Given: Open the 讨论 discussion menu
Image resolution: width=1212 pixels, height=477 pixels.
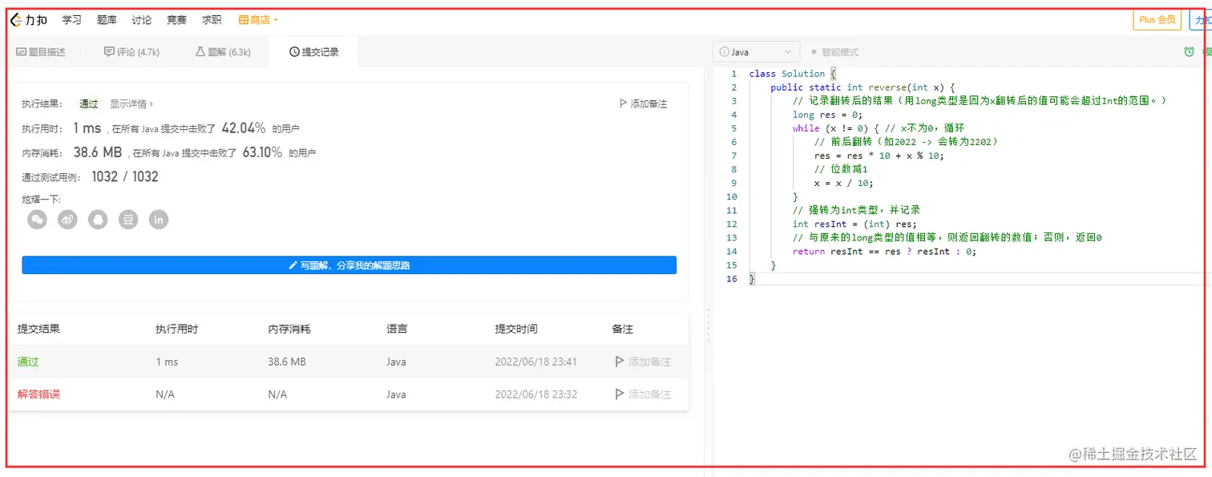Looking at the screenshot, I should (x=141, y=20).
